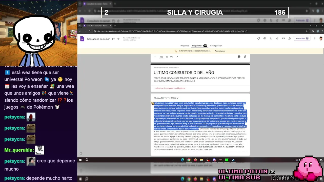
Task: Go back in Chrome navigation
Action: 80,31
